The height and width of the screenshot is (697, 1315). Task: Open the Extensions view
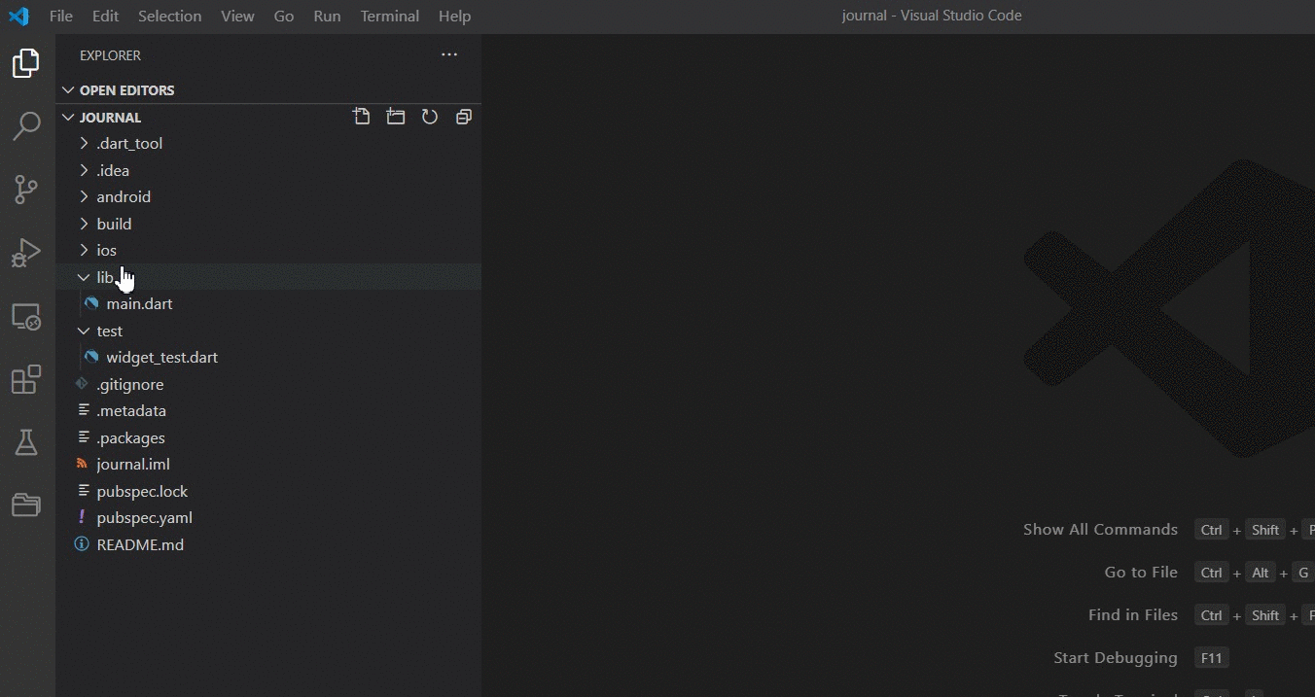26,379
